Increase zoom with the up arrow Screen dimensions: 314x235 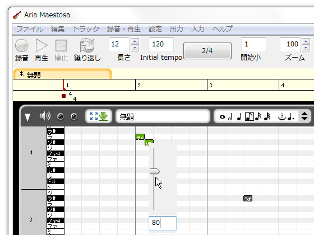coord(306,41)
